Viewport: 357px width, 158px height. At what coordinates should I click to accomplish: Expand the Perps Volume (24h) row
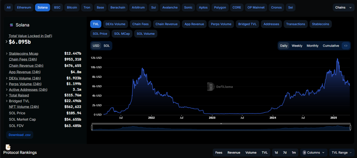[x=7, y=84]
